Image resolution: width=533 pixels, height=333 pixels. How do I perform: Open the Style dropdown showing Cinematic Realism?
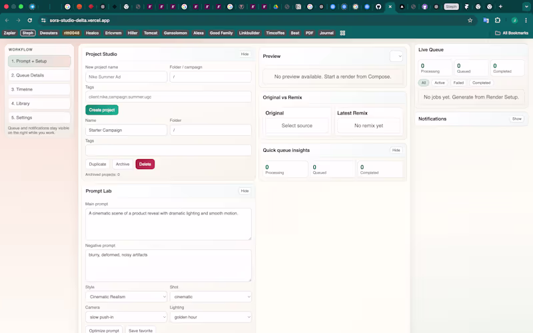126,296
